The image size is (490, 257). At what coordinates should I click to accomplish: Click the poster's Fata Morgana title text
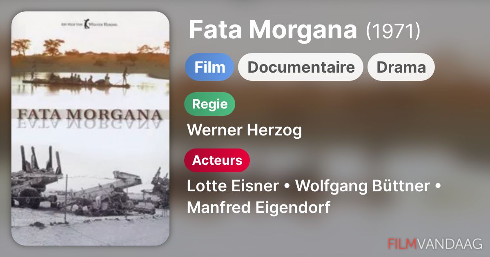point(90,114)
